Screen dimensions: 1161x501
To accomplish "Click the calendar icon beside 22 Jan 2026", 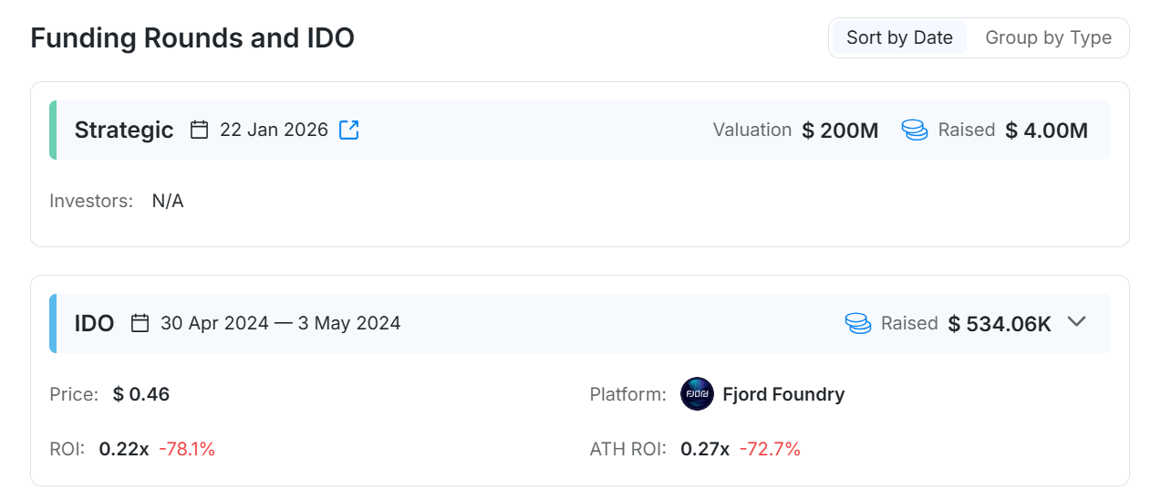I will point(200,130).
